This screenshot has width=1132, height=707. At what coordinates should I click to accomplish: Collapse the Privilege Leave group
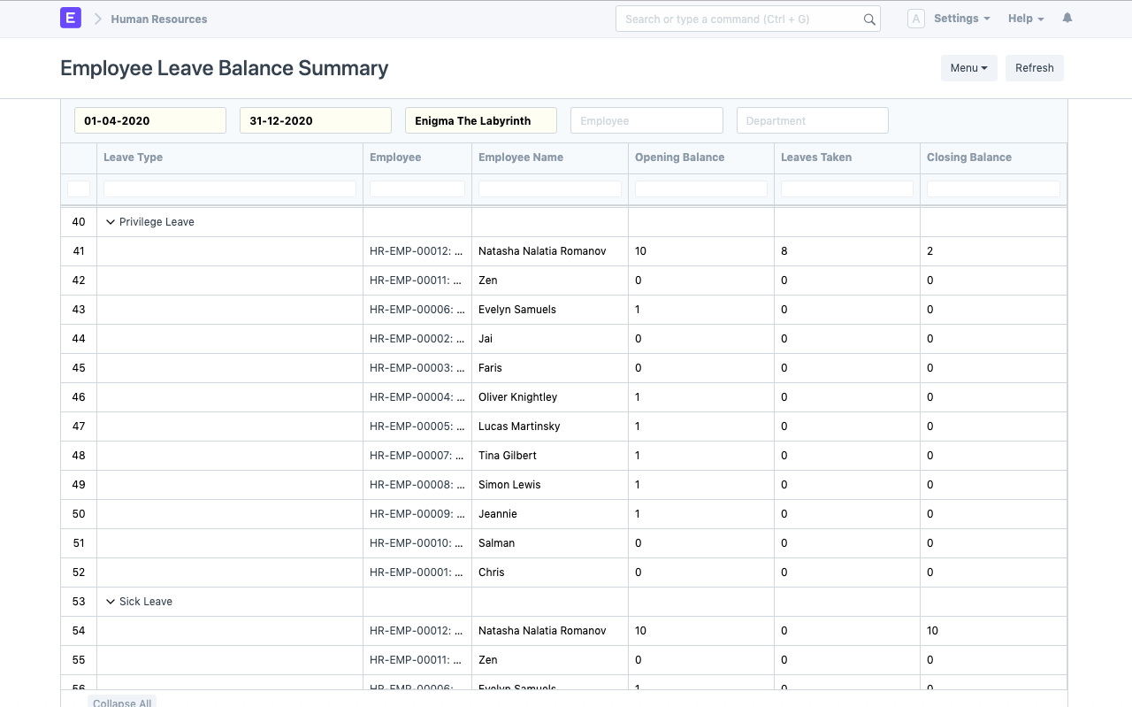coord(111,222)
